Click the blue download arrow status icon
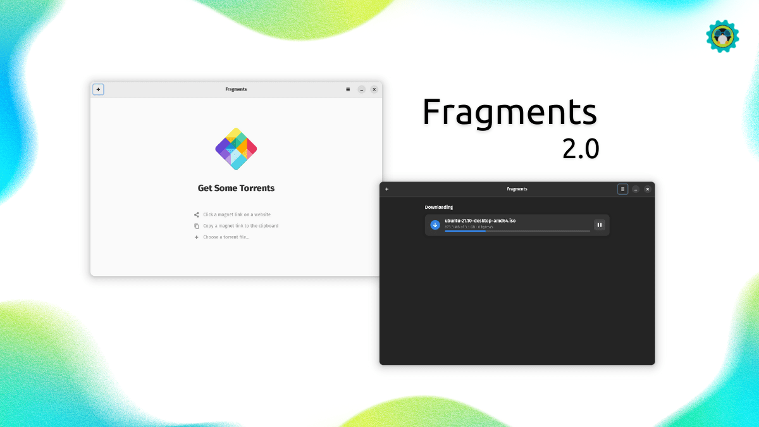 (435, 225)
